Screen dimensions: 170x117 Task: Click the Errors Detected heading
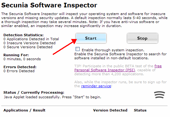pos(20,67)
